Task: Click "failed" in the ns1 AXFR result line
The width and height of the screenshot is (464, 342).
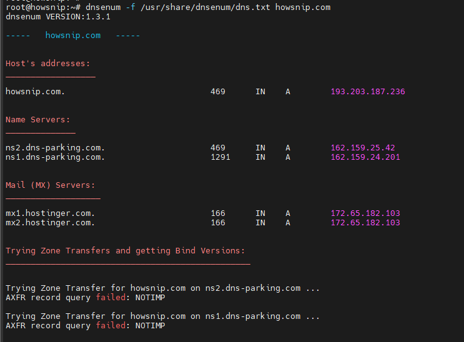Action: pos(111,326)
